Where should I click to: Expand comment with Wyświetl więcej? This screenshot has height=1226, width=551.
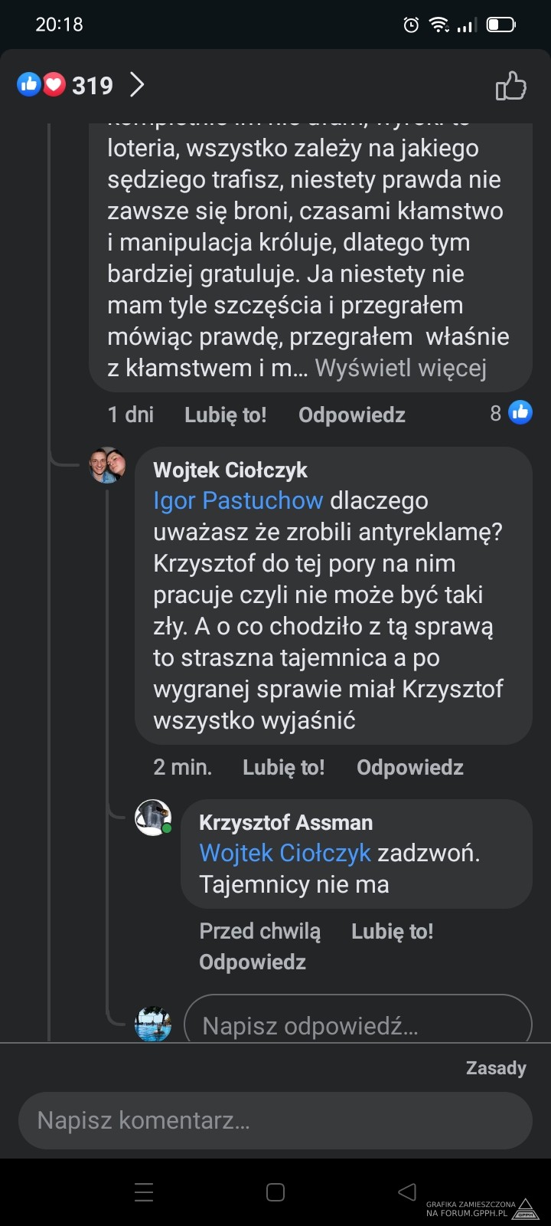pos(400,368)
